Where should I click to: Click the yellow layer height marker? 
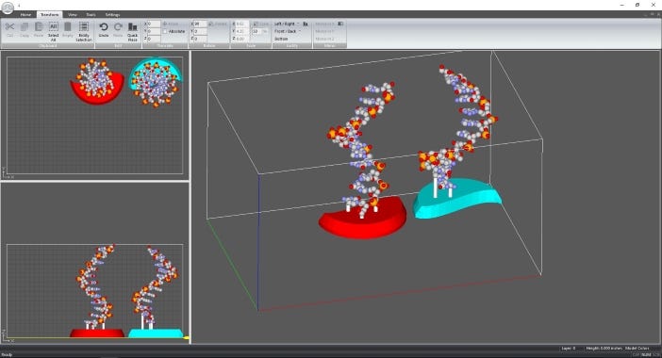[x=186, y=338]
